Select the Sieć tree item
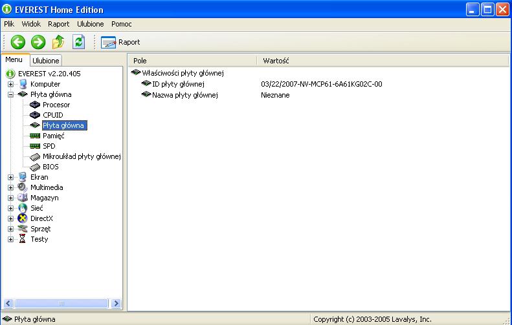Screen dimensions: 512x325 click(36, 208)
